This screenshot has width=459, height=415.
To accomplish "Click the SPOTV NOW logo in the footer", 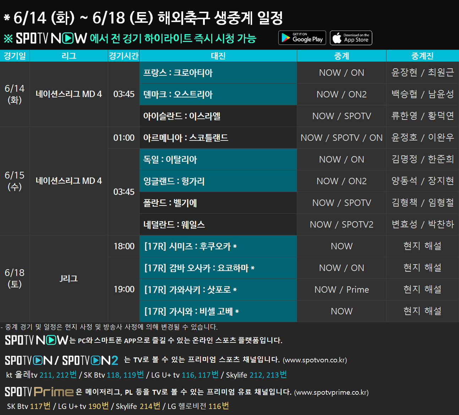I will coord(36,340).
